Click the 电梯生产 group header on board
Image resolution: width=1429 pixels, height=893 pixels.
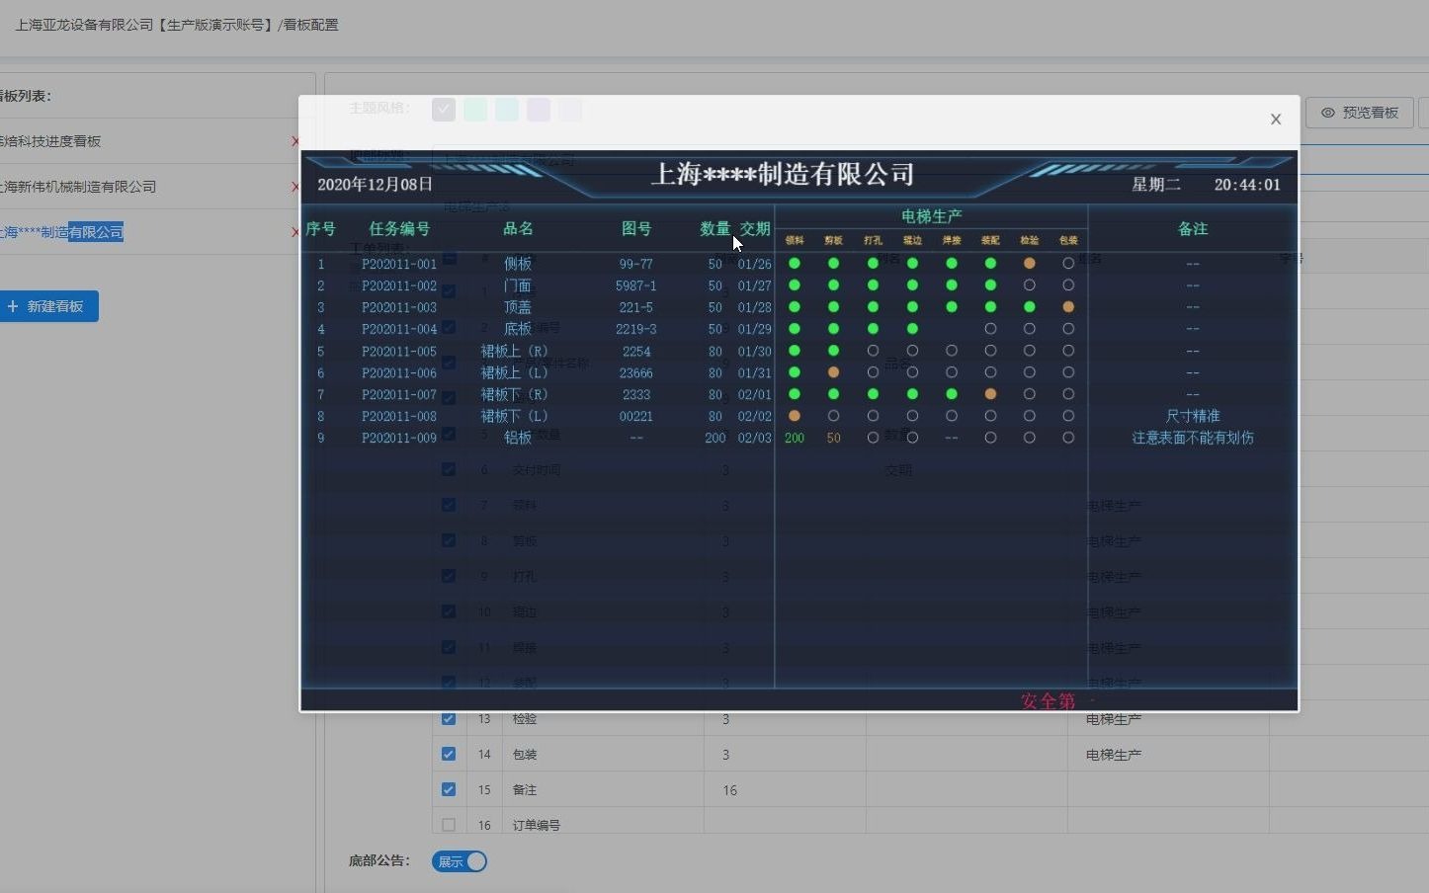pos(931,216)
